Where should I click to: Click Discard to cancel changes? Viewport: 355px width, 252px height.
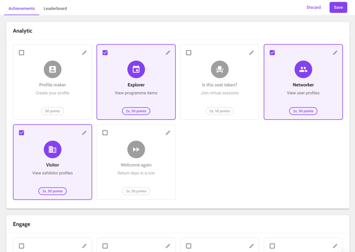314,8
